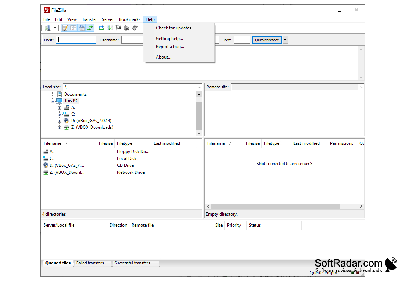Screen dimensions: 406x282
Task: Open the Server menu
Action: pos(108,19)
